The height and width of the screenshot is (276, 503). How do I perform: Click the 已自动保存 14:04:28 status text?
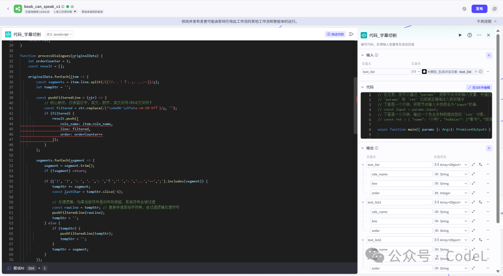[x=38, y=12]
